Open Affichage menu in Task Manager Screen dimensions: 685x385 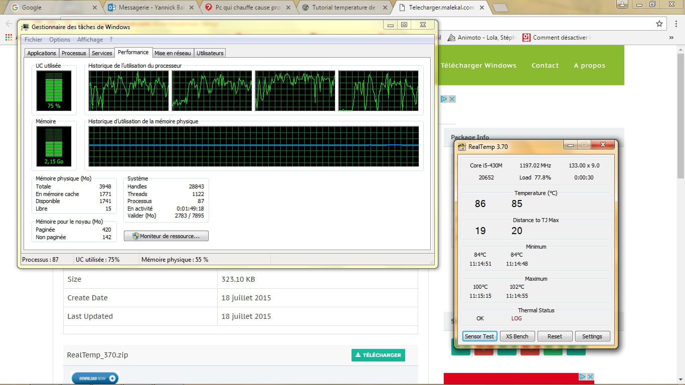coord(90,40)
